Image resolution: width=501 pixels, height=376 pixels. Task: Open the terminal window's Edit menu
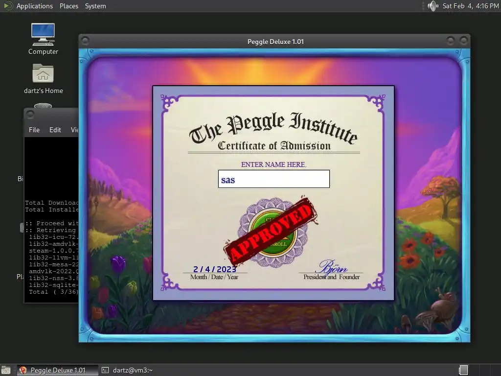pyautogui.click(x=55, y=130)
